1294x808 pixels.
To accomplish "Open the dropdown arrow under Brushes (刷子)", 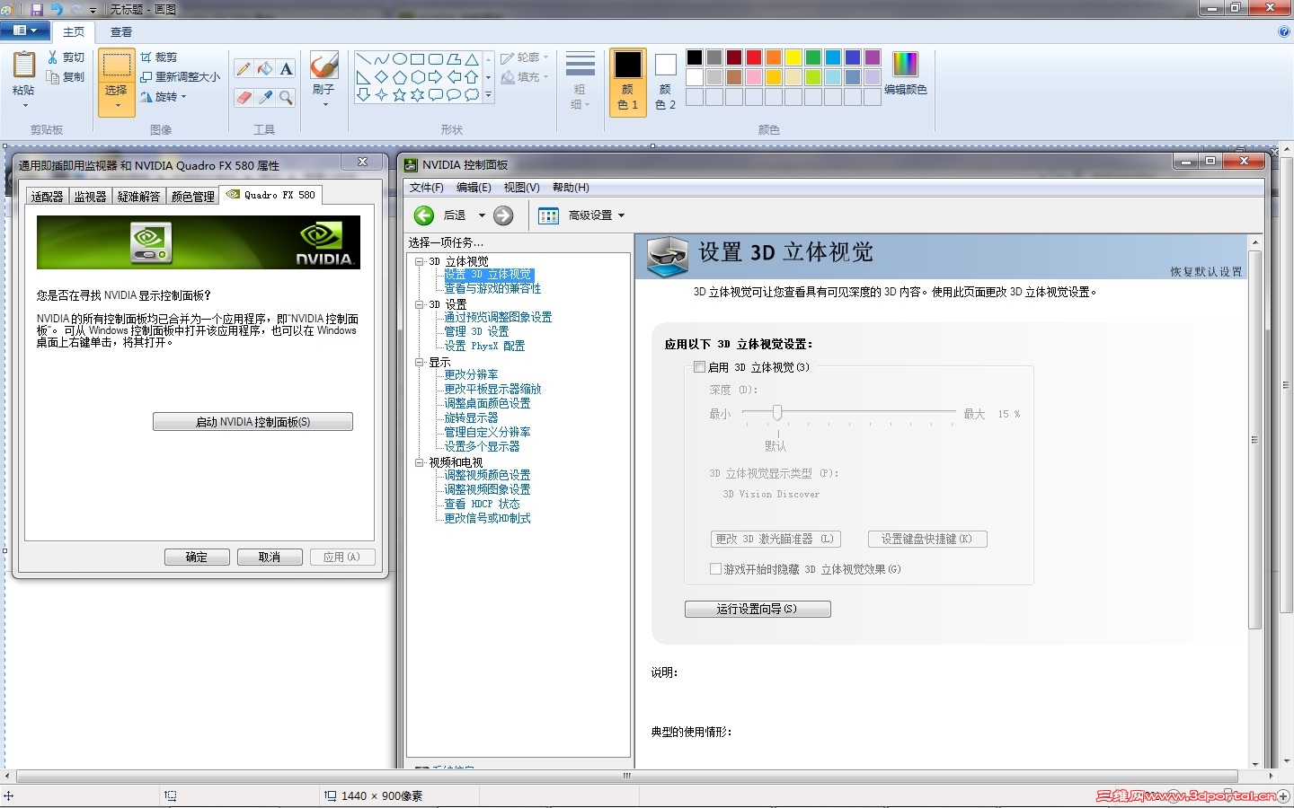I will [x=324, y=105].
